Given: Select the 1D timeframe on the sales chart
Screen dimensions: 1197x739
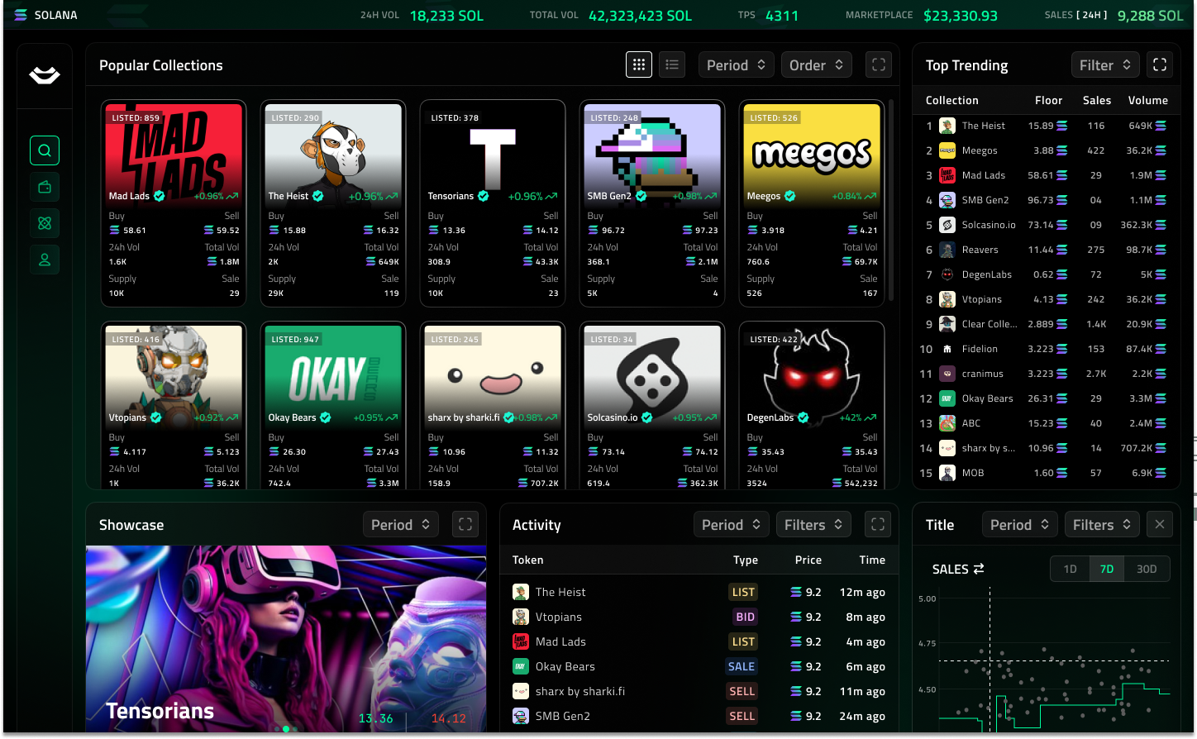Looking at the screenshot, I should coord(1070,569).
